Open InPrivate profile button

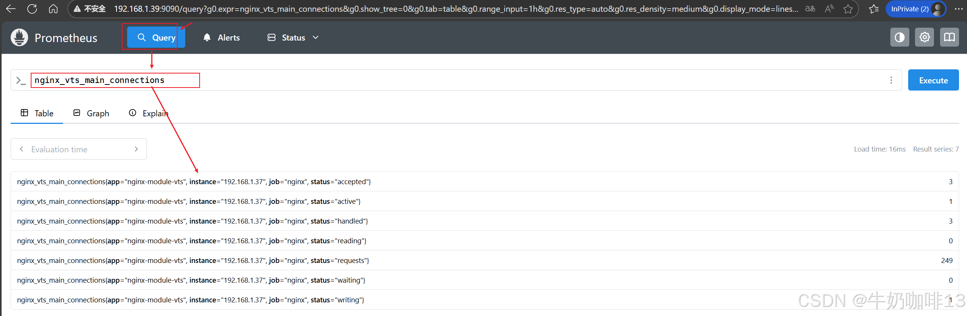(916, 9)
